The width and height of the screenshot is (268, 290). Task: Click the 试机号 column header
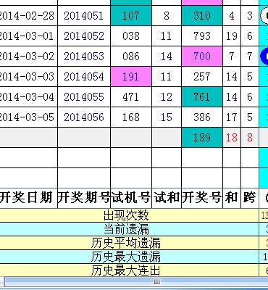pos(131,198)
